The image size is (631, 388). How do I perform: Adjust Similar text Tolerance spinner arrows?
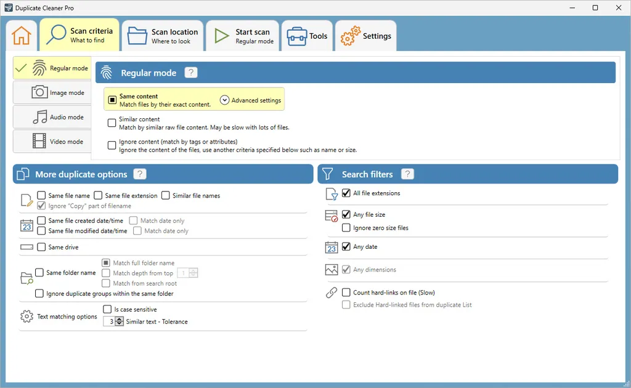(x=120, y=321)
